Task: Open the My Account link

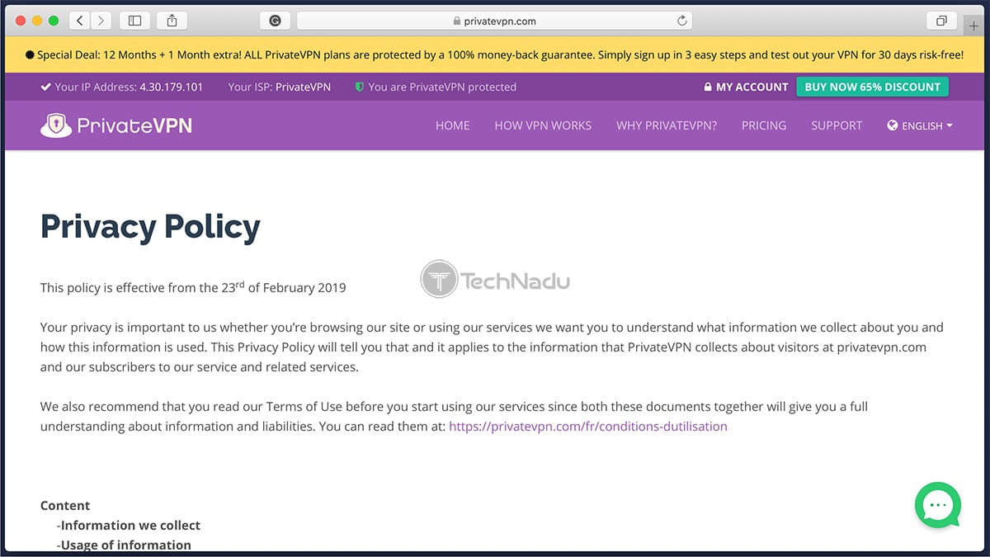Action: coord(746,87)
